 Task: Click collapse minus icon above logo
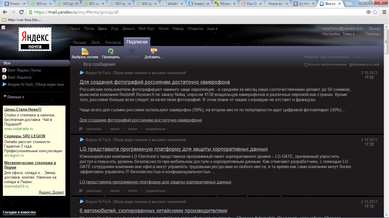point(3,28)
